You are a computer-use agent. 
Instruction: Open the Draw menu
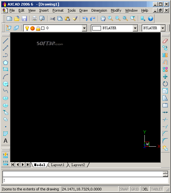click(84, 10)
